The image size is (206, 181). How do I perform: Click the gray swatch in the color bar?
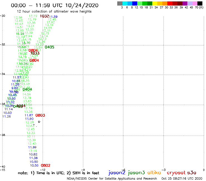tap(120, 3)
